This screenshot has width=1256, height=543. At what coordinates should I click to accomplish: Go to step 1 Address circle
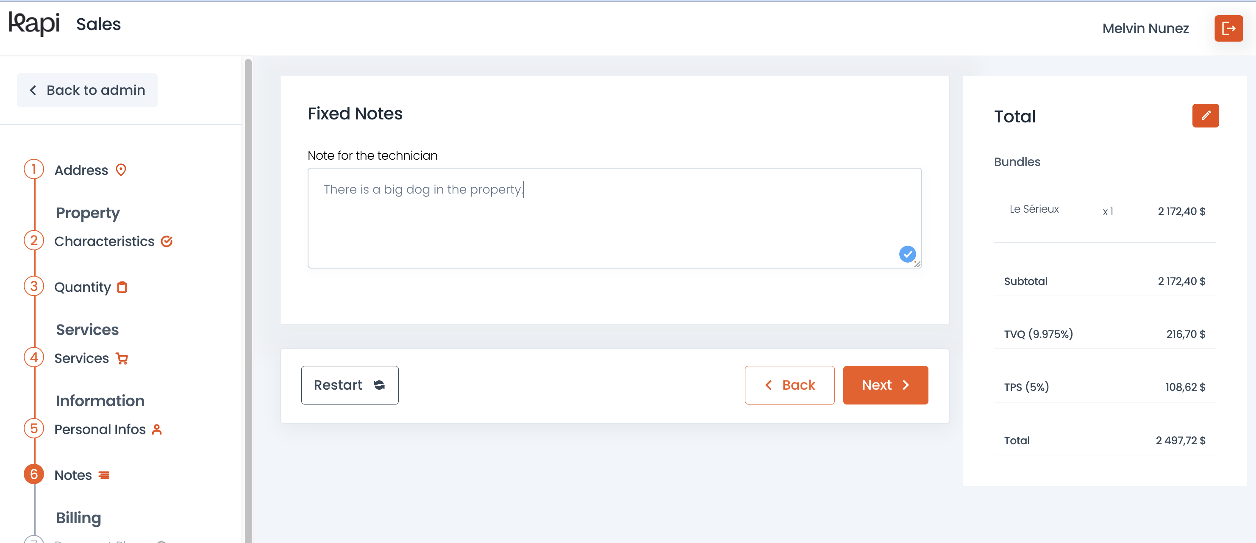coord(33,169)
